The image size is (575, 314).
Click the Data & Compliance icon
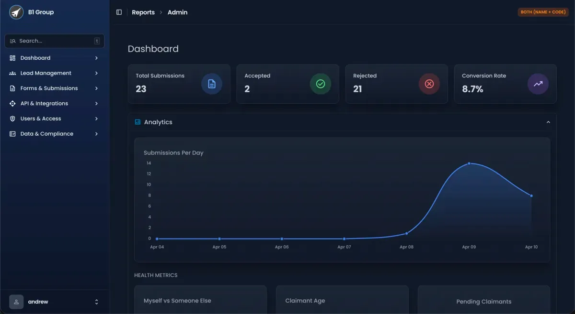click(x=12, y=134)
